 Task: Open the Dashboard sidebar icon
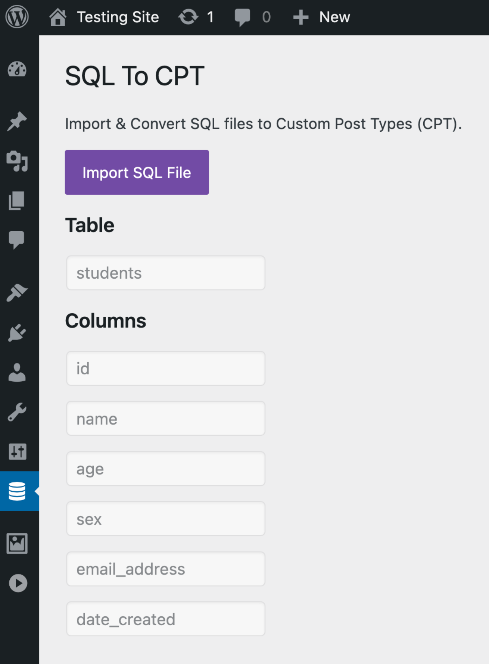pos(17,70)
